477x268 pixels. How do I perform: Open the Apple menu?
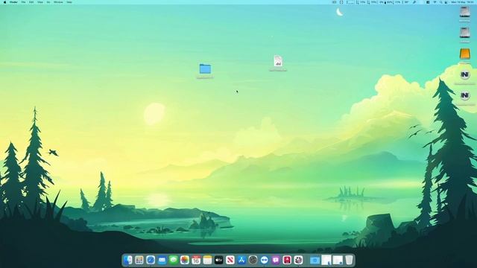click(x=4, y=2)
